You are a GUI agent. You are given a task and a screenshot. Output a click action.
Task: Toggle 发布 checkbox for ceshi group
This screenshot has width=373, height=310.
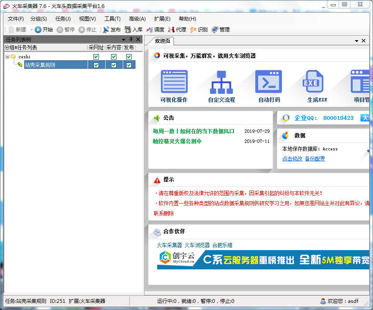(x=129, y=57)
